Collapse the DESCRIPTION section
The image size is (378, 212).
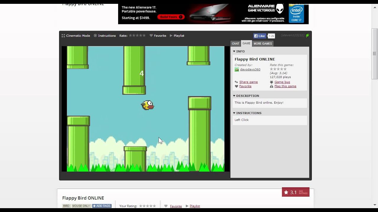pos(246,96)
